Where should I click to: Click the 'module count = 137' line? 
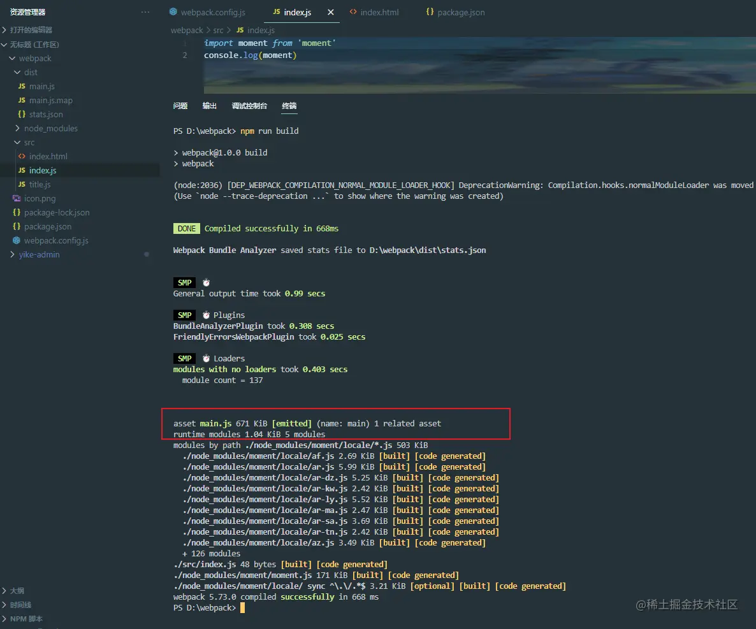tap(222, 380)
